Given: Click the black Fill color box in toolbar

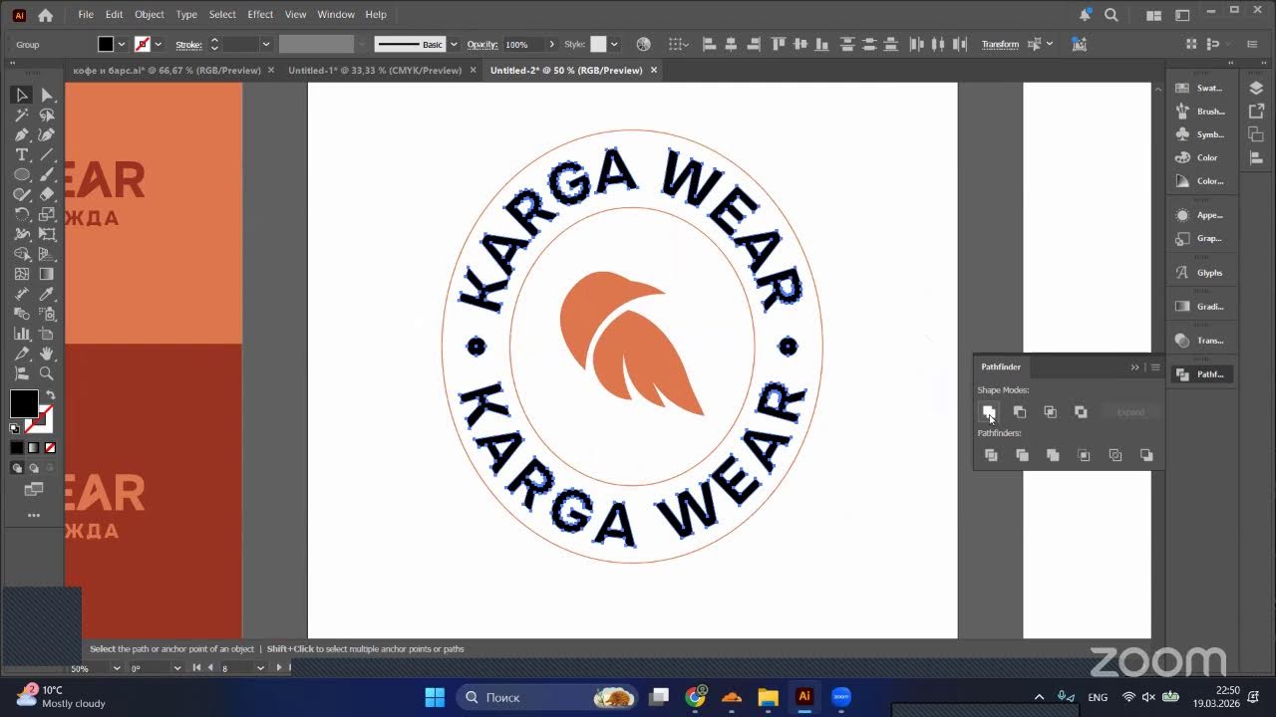Looking at the screenshot, I should point(24,403).
